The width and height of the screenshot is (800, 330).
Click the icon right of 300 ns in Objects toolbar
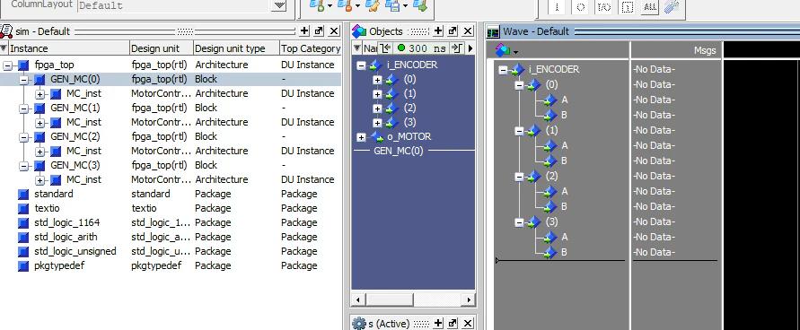457,48
